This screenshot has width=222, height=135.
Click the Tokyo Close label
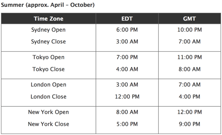pos(49,69)
